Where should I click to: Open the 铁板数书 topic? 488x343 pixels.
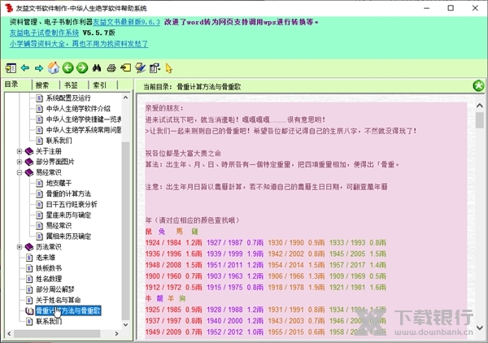49,268
